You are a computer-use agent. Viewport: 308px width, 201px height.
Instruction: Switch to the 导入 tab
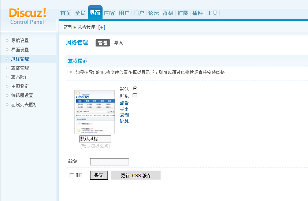(x=118, y=43)
